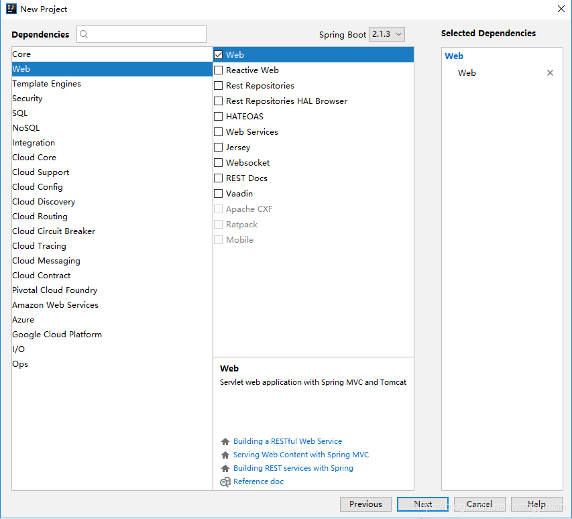Choose the Google Cloud Platform category
The image size is (572, 519).
pos(112,335)
